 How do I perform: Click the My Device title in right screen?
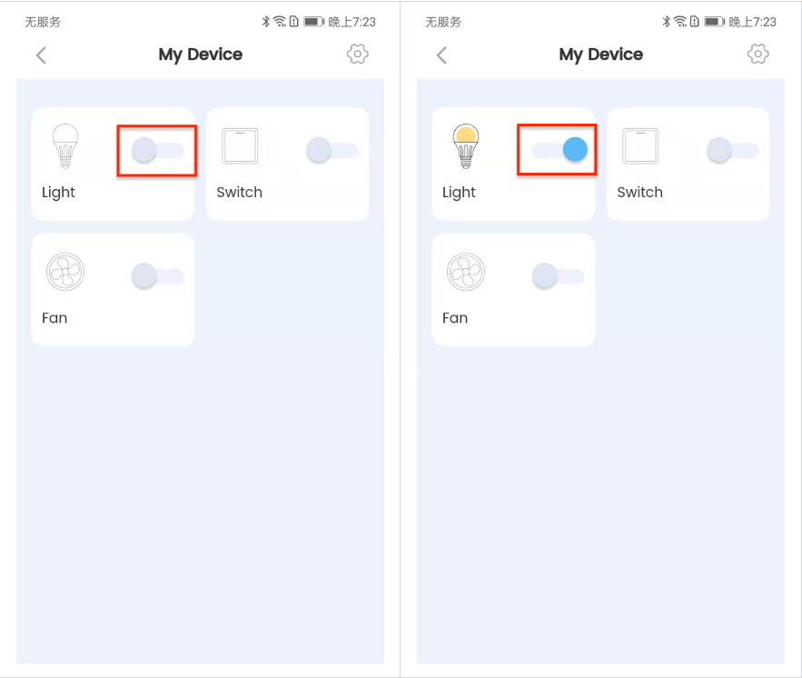point(601,55)
